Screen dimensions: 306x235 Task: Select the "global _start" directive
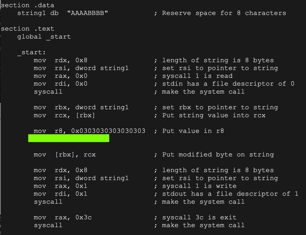[x=44, y=37]
